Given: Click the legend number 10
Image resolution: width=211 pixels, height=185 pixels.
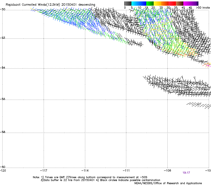Looking at the screenshot, I should click(139, 8).
